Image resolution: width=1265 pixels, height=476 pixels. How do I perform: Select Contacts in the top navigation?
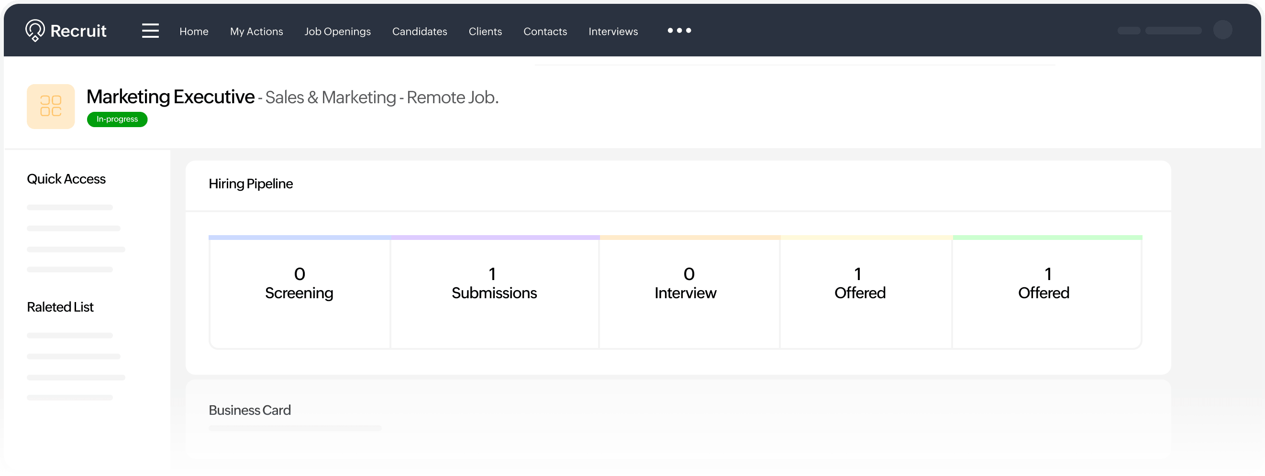545,32
